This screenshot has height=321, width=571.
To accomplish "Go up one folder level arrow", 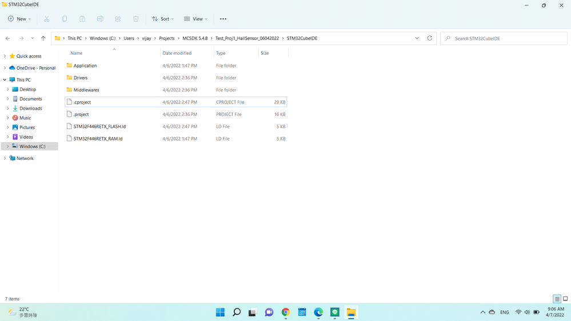I will pyautogui.click(x=43, y=38).
